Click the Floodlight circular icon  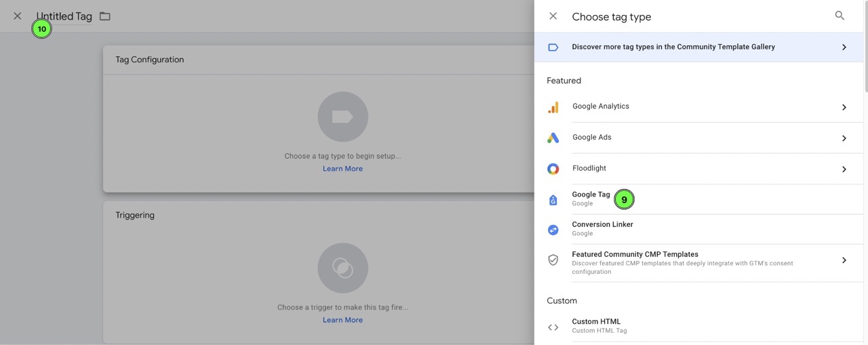coord(553,169)
